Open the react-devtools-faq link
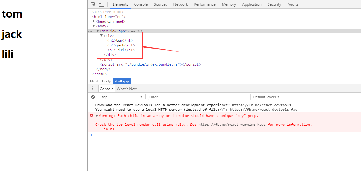361x171 pixels. coord(264,110)
